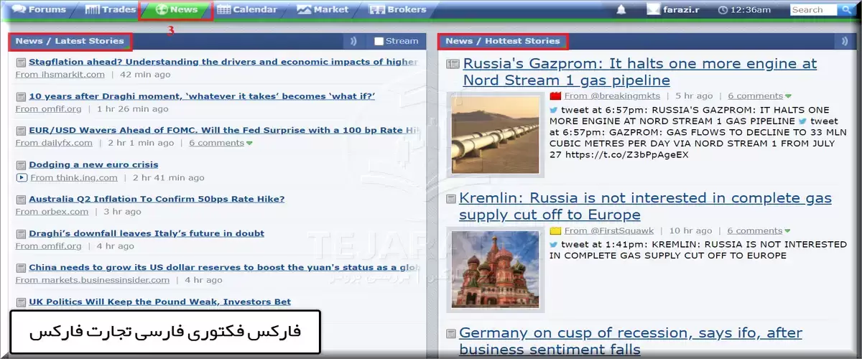Screen dimensions: 862x359
Task: Expand comments arrow on the Kremlin story
Action: (788, 231)
